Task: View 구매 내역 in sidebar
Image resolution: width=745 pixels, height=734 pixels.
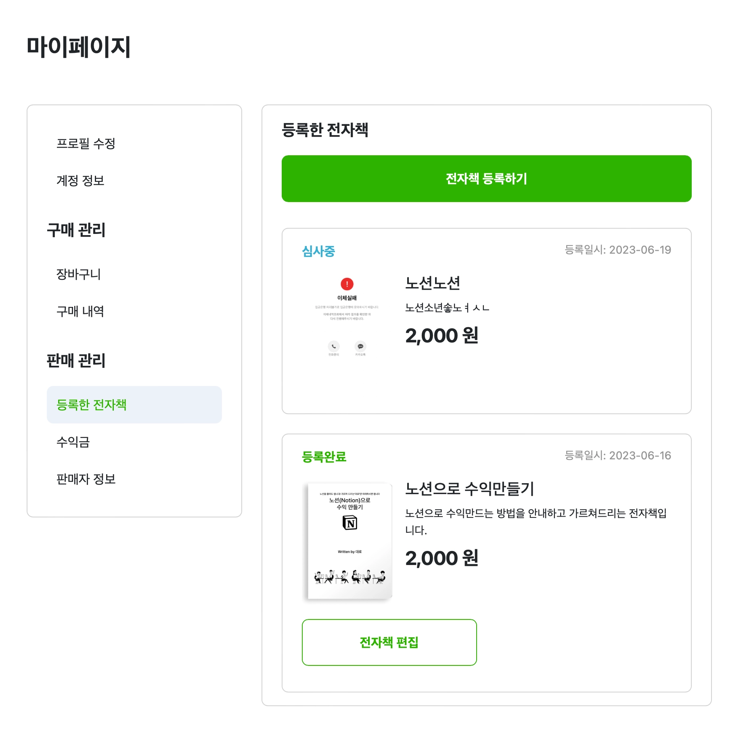Action: tap(80, 311)
